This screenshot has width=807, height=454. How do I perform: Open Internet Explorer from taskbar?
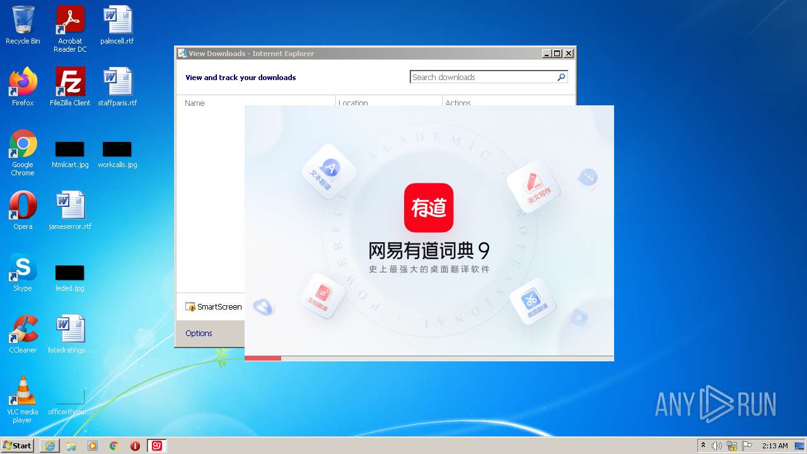point(50,446)
